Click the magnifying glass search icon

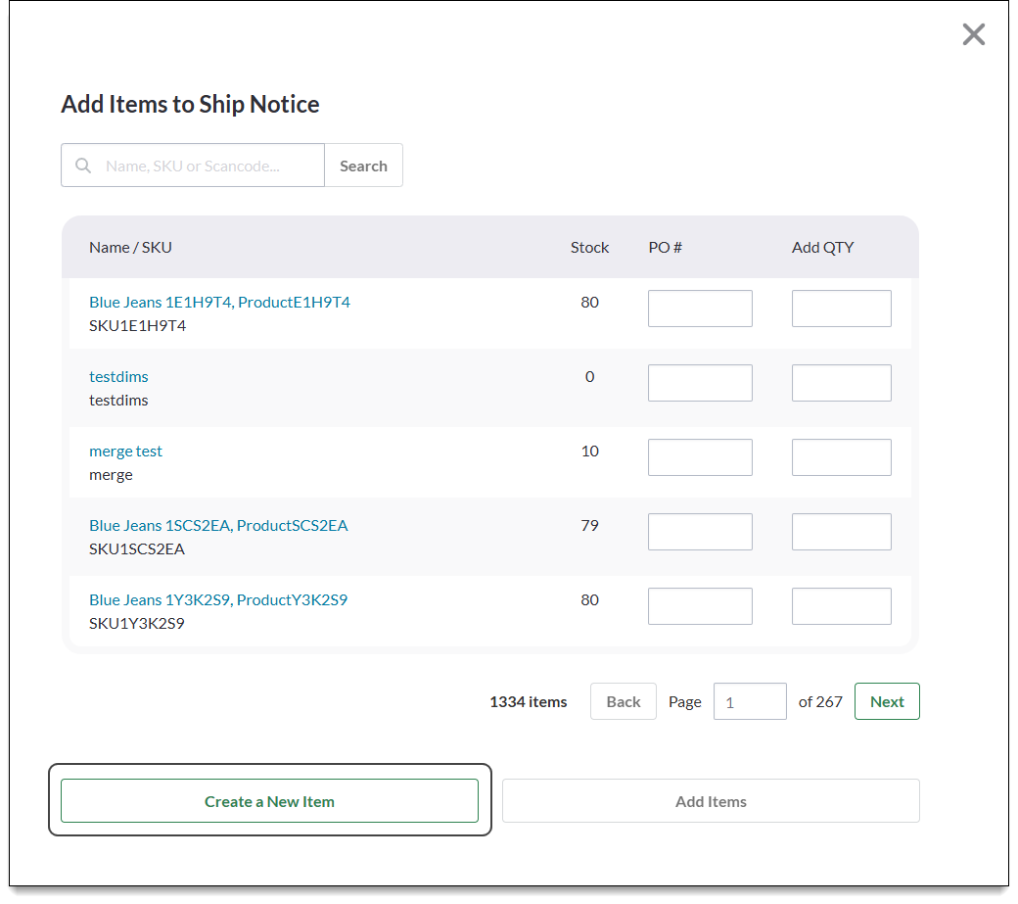(x=83, y=166)
